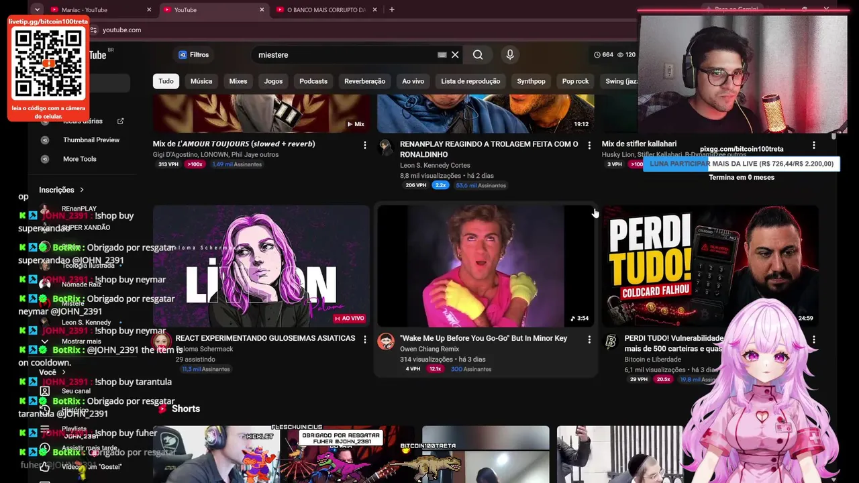This screenshot has height=483, width=859.
Task: Open the PERDI TUDO Coldcard thumbnail
Action: [710, 266]
